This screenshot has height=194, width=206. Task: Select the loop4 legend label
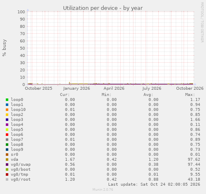(17, 125)
